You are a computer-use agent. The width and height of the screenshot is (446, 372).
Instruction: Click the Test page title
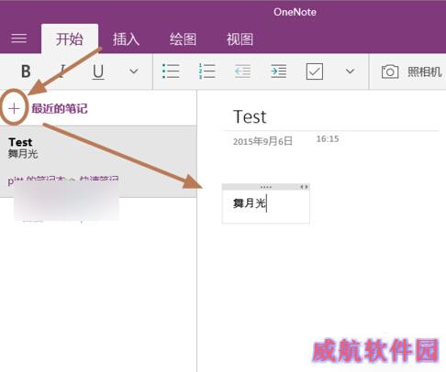(250, 116)
